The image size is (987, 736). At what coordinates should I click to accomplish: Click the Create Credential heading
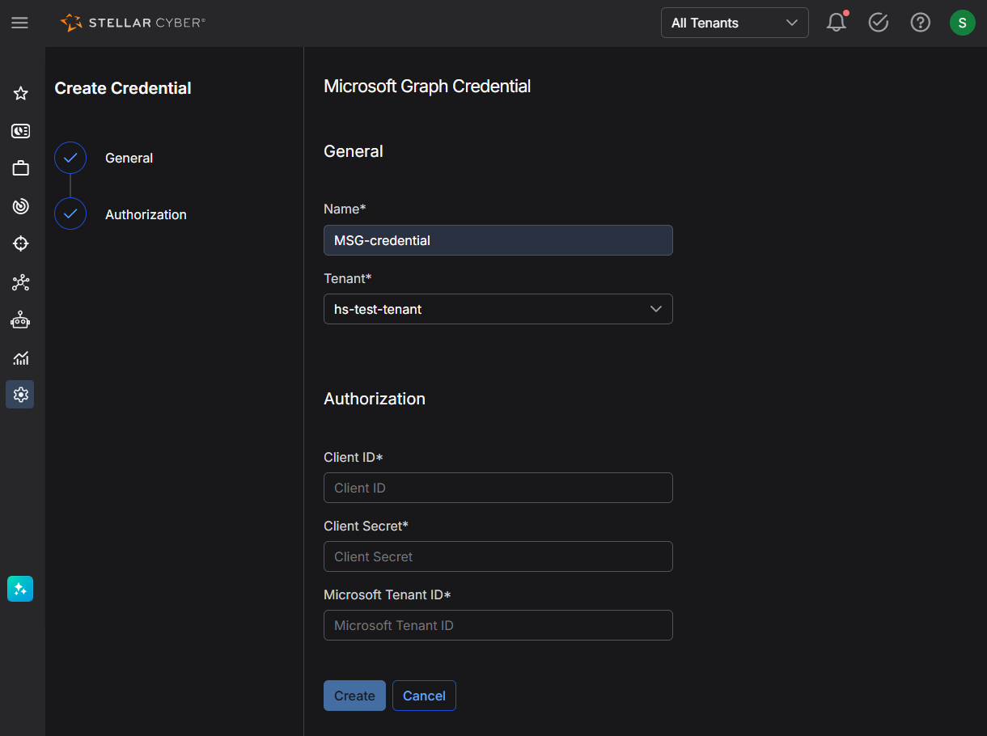click(123, 88)
